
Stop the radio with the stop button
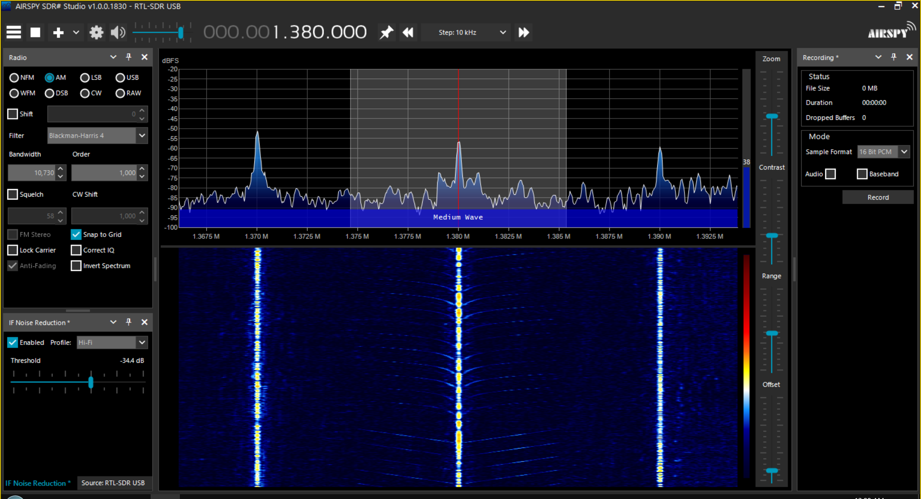[35, 32]
